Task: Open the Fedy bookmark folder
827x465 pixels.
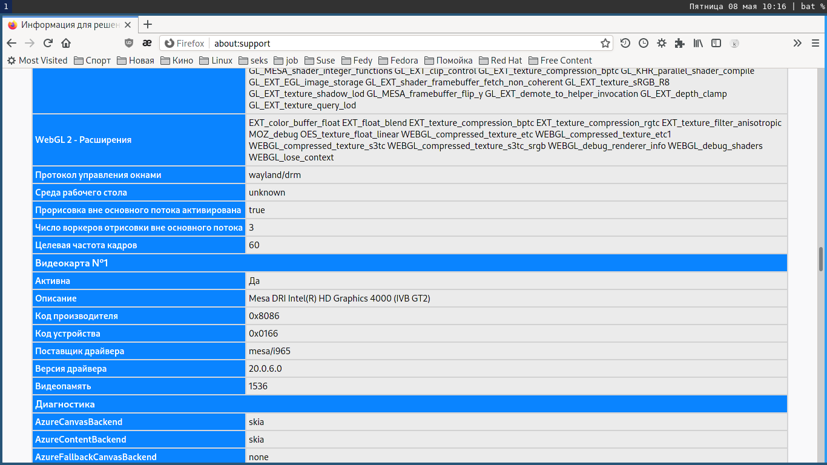Action: point(357,61)
